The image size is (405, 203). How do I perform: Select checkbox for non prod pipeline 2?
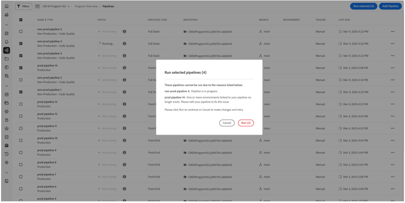click(21, 80)
